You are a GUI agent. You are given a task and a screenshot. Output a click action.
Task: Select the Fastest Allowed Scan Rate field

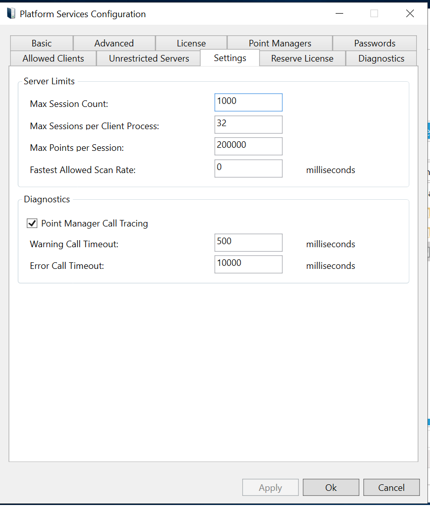248,168
